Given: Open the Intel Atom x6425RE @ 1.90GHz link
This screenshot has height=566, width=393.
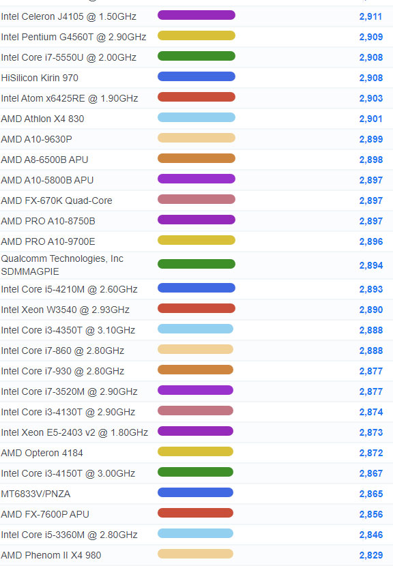Looking at the screenshot, I should click(x=70, y=99).
